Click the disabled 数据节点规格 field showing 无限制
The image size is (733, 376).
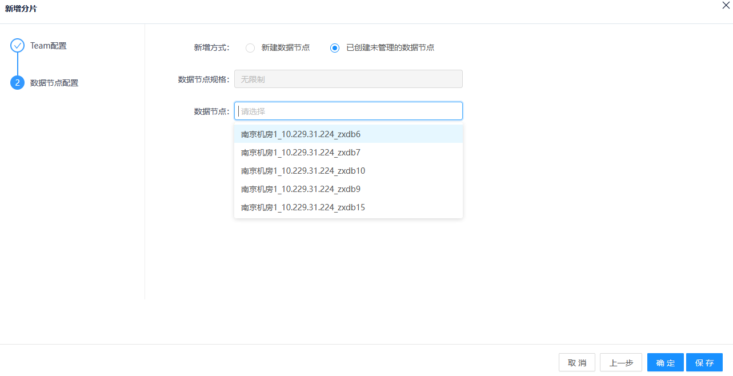click(x=349, y=79)
